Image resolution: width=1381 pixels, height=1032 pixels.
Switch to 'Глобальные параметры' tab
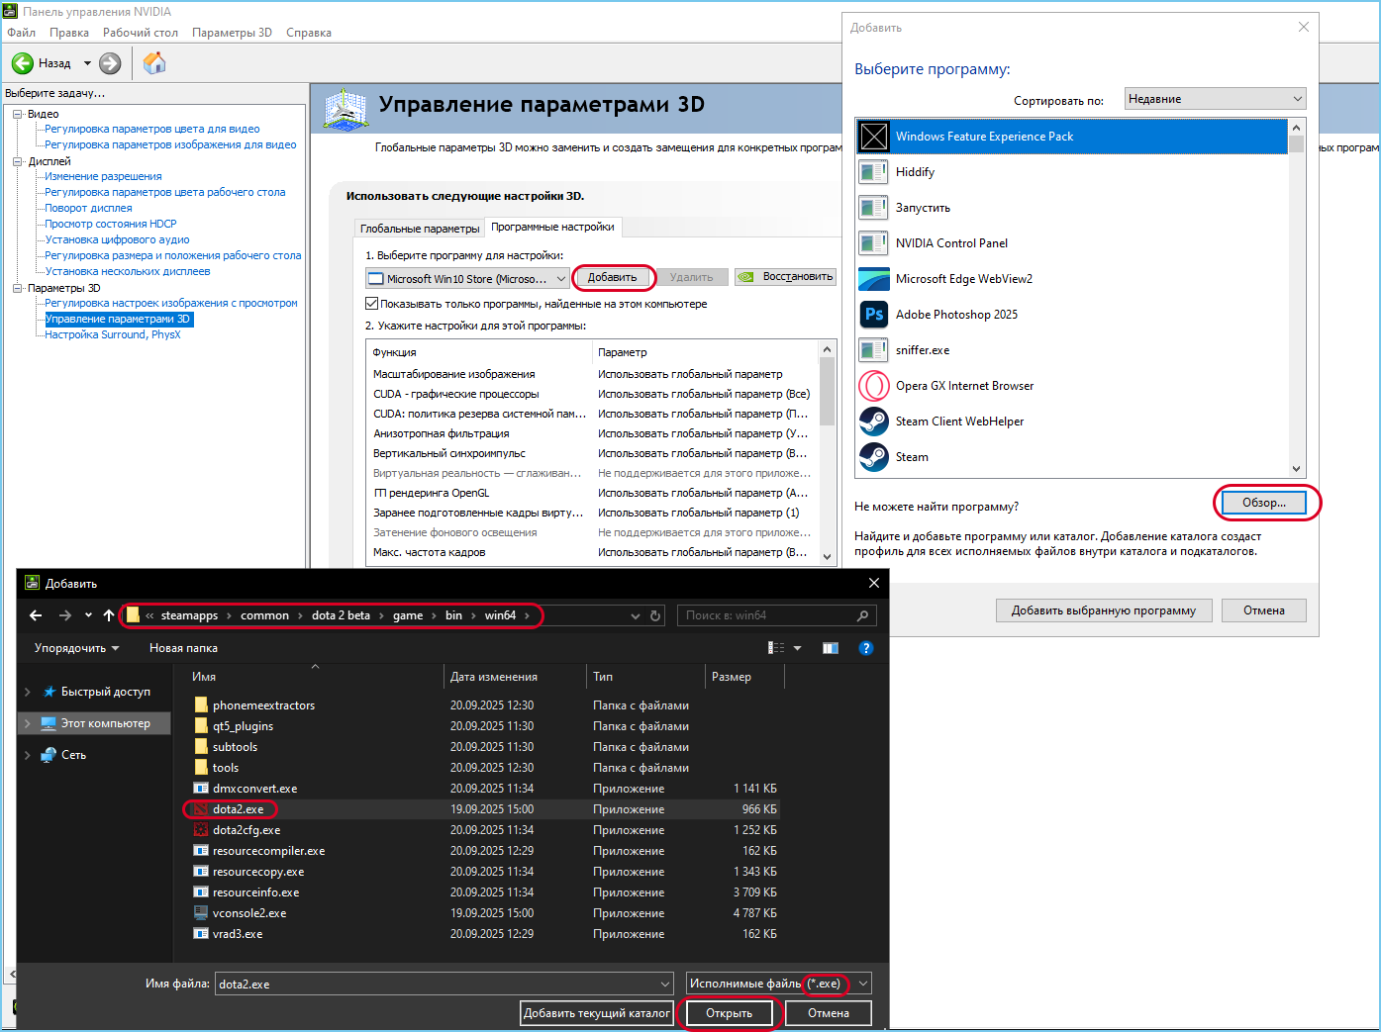pyautogui.click(x=420, y=229)
